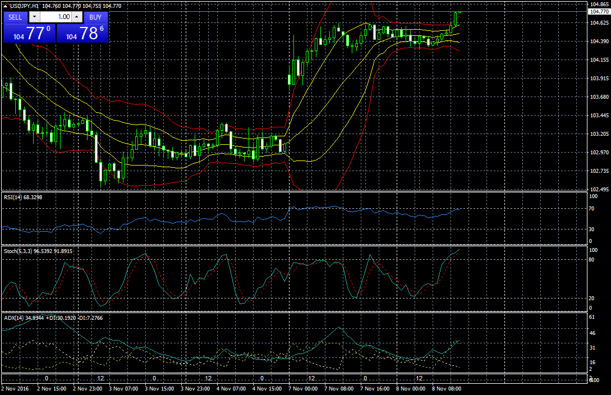Increase trade volume with the up arrow
The image size is (611, 395).
coord(76,17)
